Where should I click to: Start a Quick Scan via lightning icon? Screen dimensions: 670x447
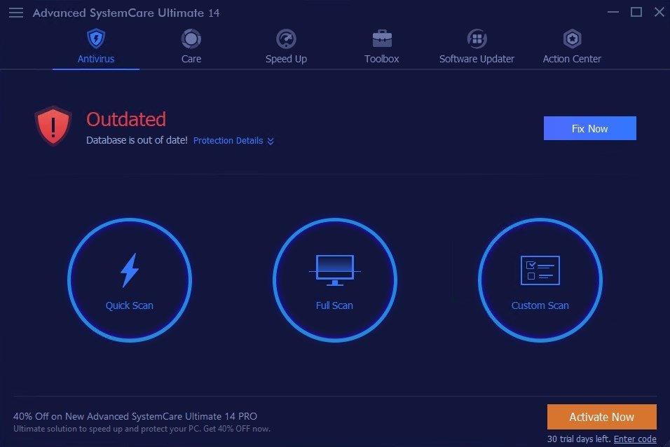130,270
